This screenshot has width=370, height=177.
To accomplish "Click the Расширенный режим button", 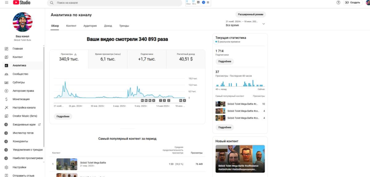I will 250,14.
